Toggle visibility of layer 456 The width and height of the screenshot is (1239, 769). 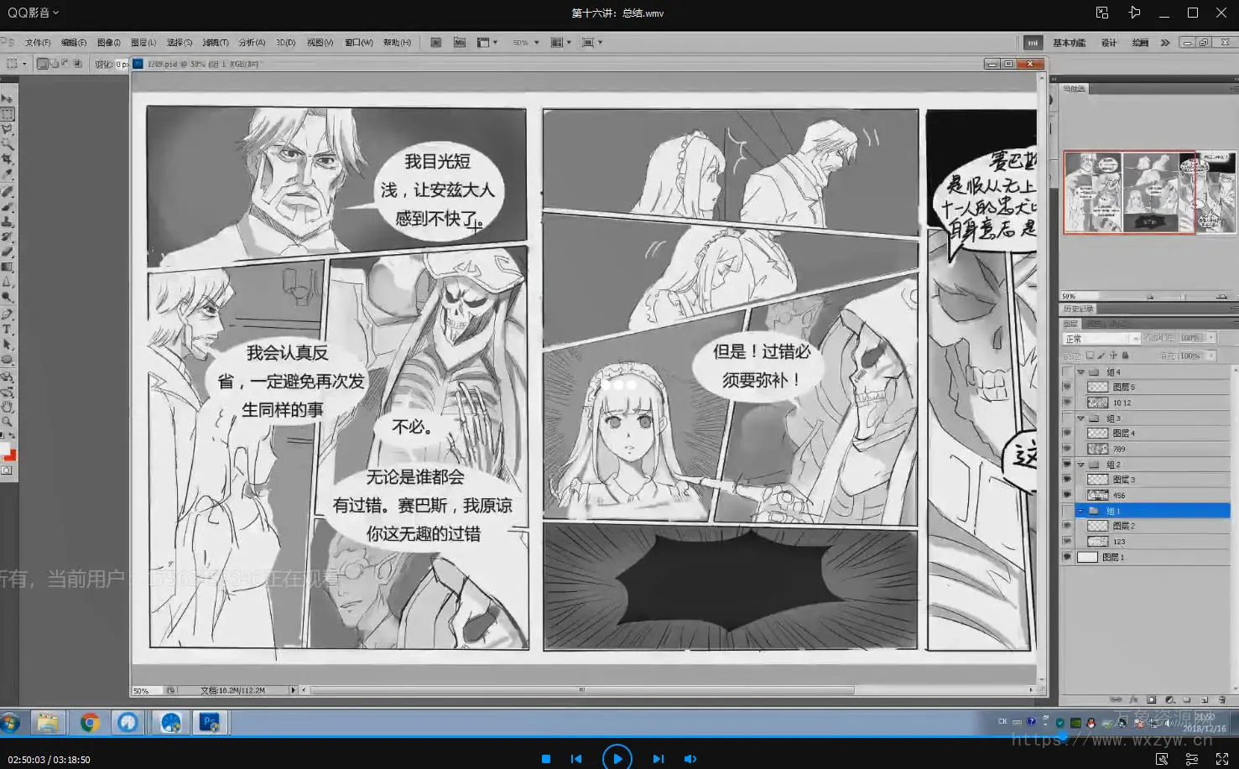point(1067,496)
